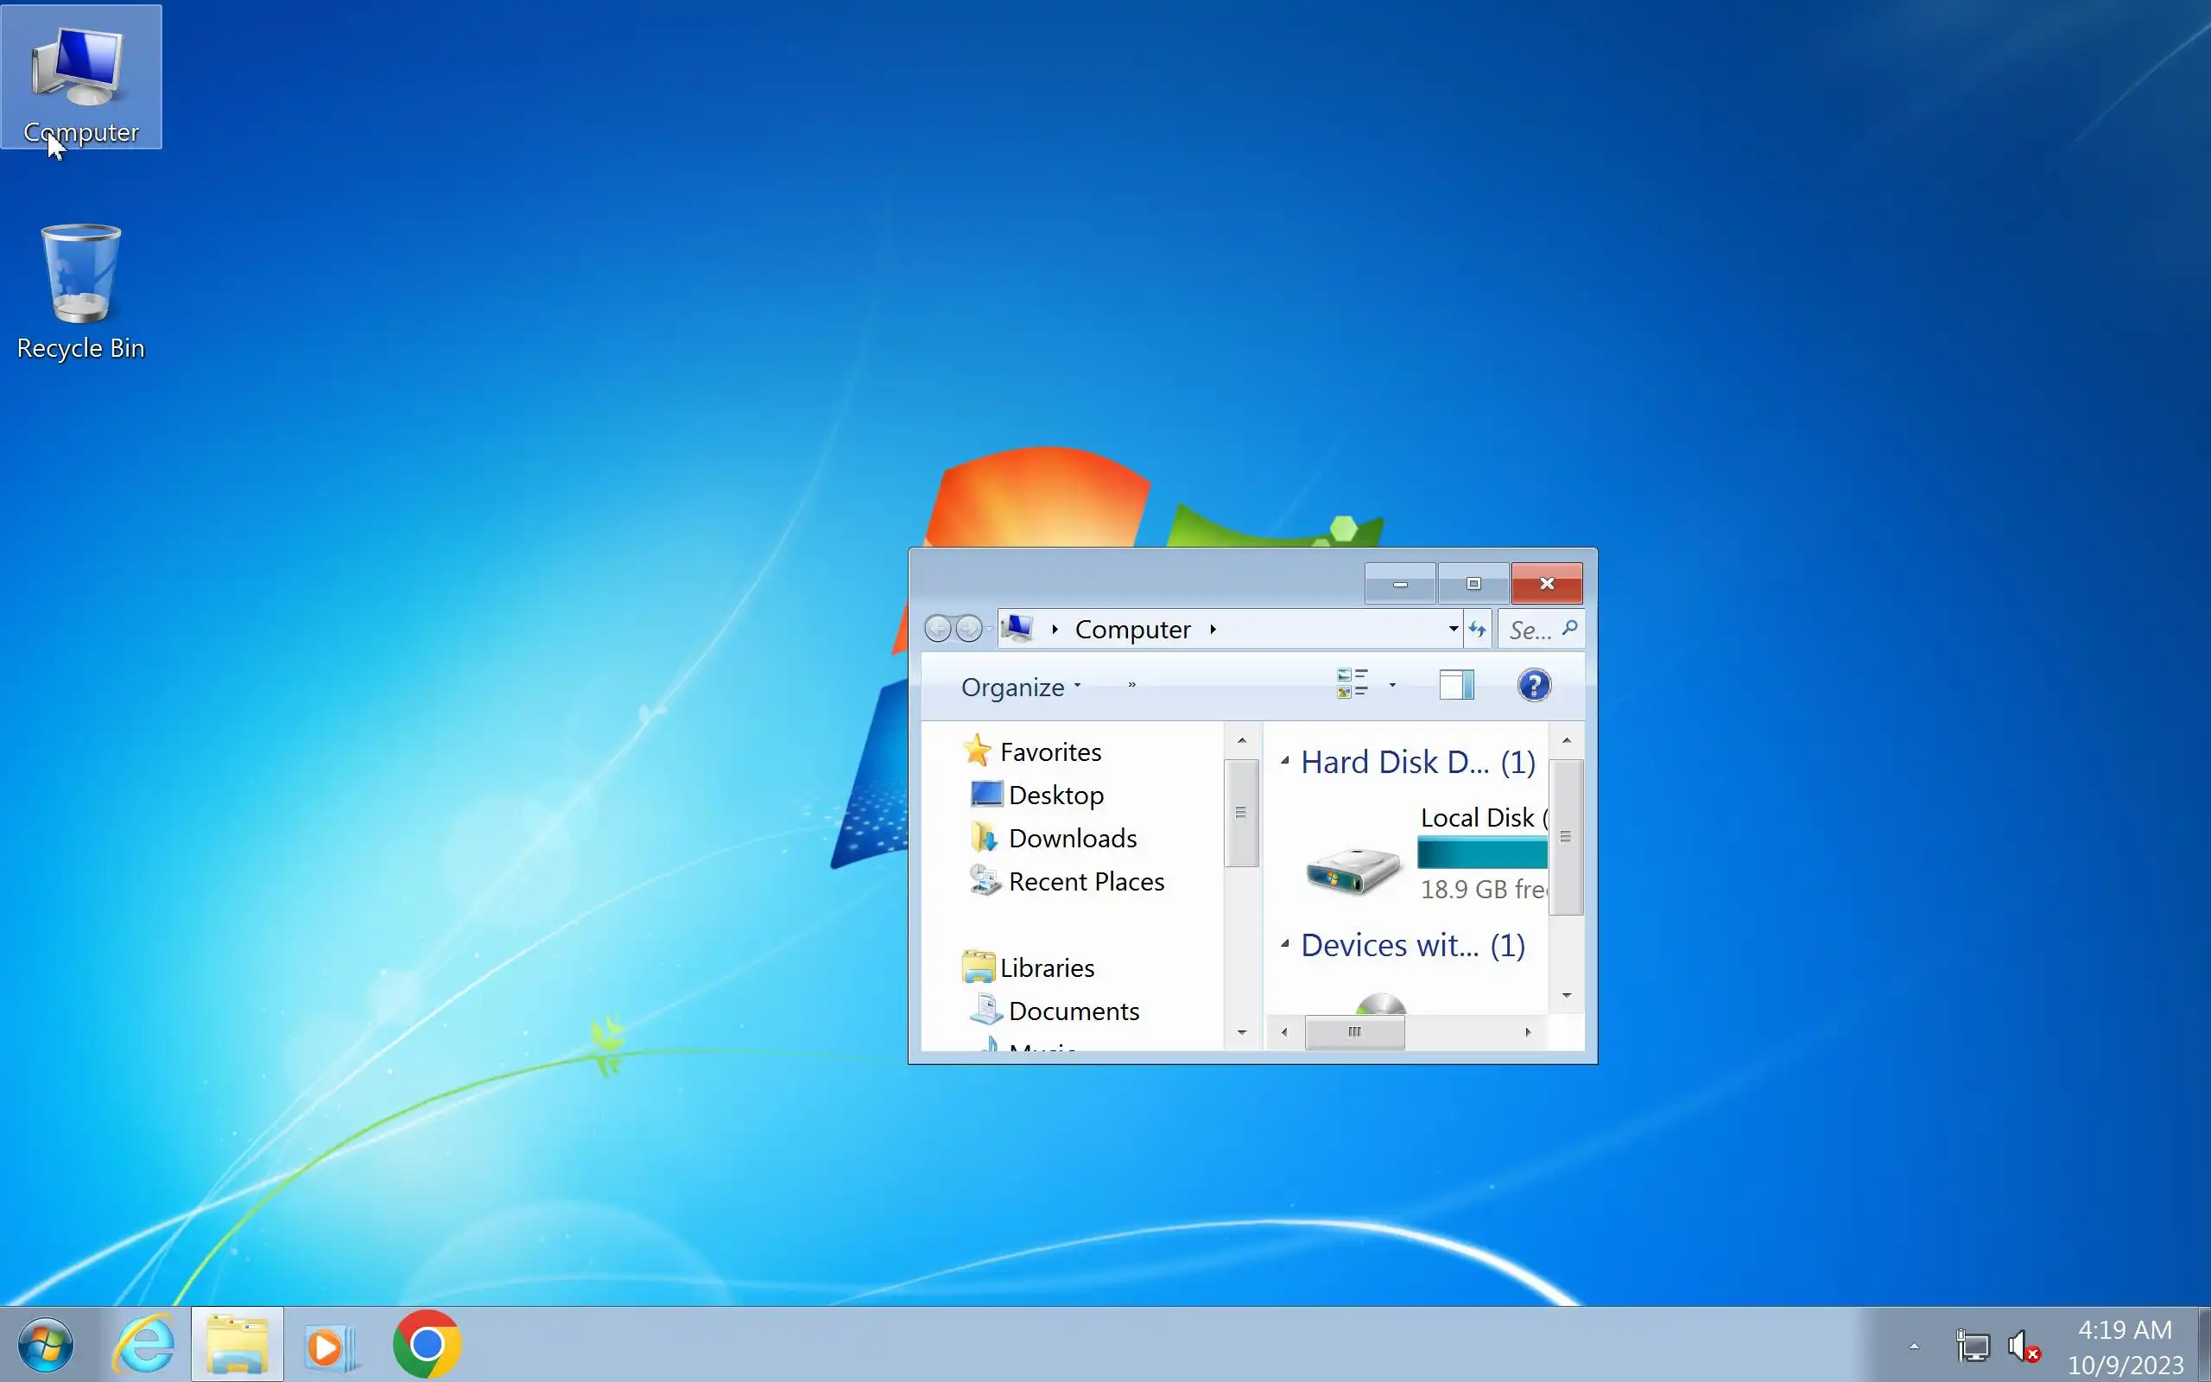Open the Organize menu
Screen dimensions: 2211x1382
tap(1019, 688)
